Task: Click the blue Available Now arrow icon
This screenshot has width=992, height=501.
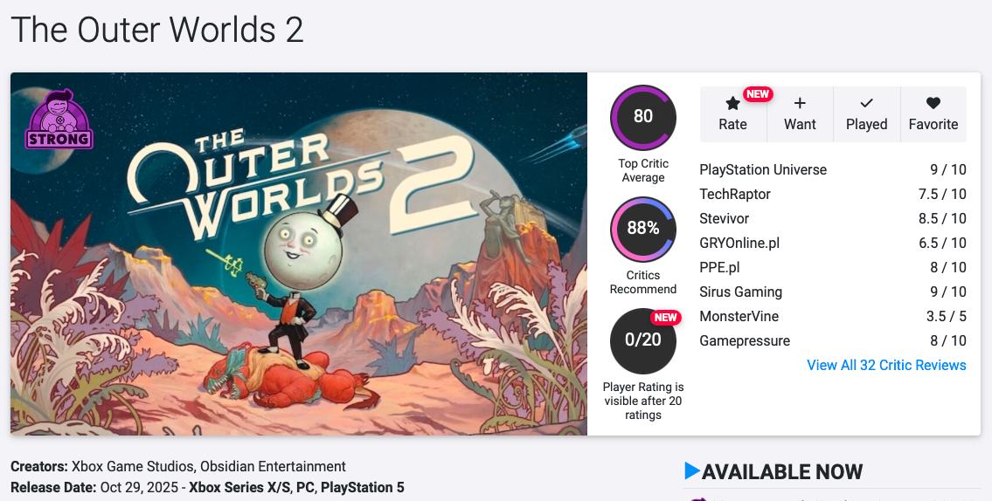Action: coord(692,471)
